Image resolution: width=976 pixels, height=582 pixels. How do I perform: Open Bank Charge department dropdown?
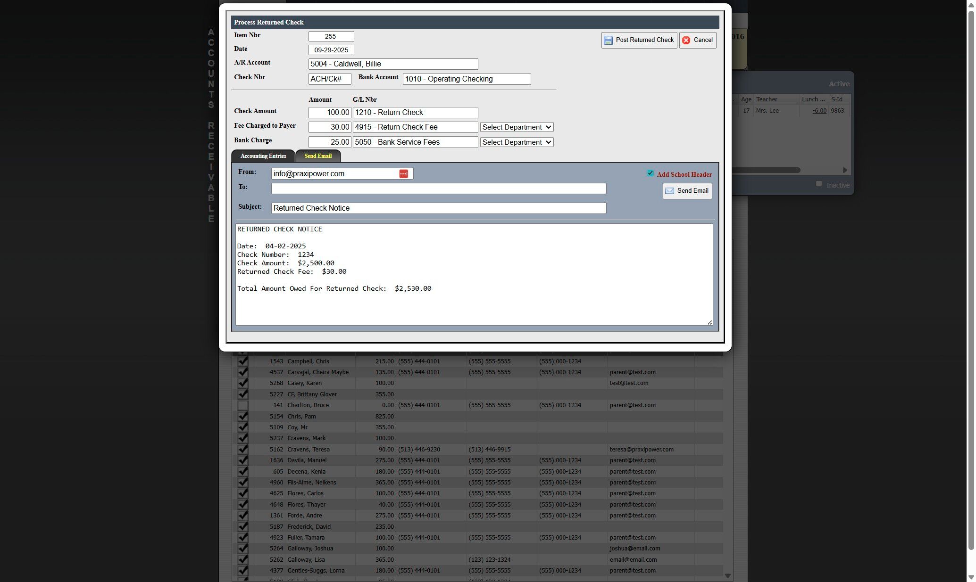pos(517,142)
